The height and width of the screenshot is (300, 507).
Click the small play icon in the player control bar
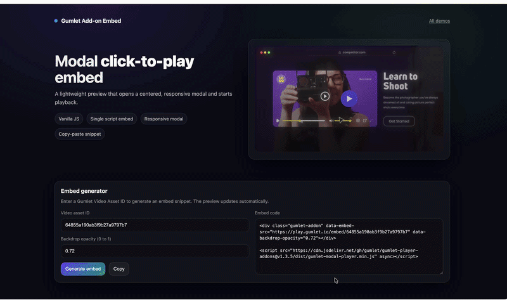pyautogui.click(x=278, y=121)
